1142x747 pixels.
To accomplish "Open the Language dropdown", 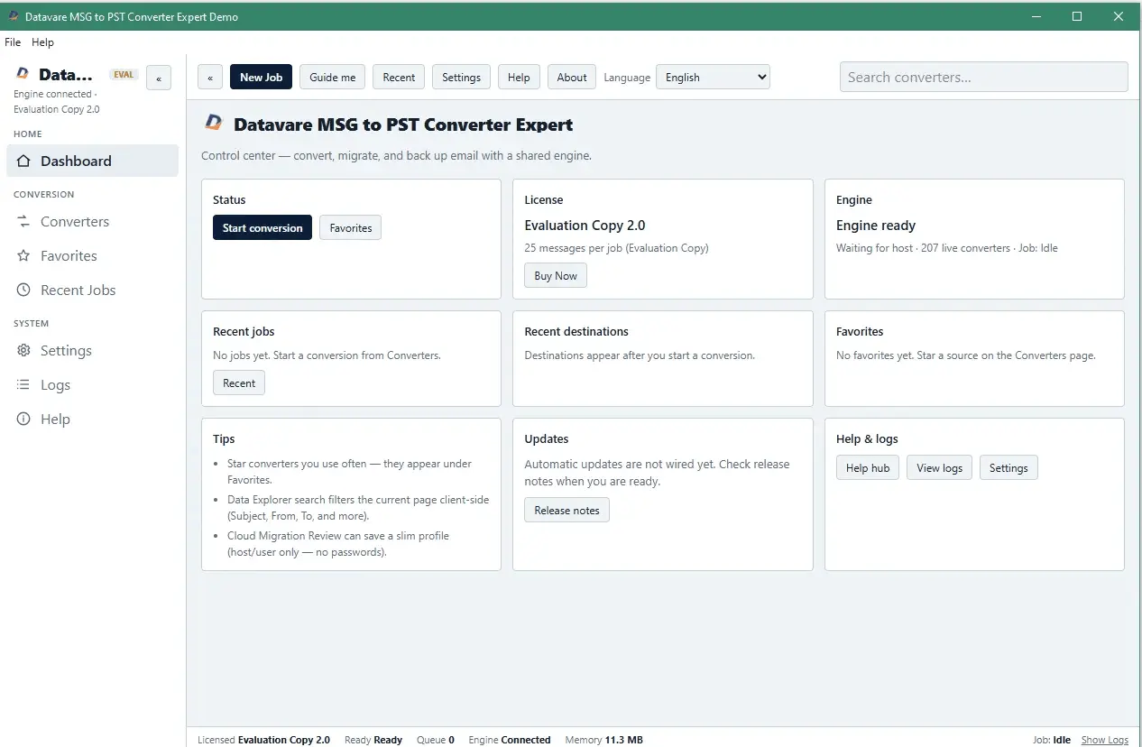I will click(713, 77).
